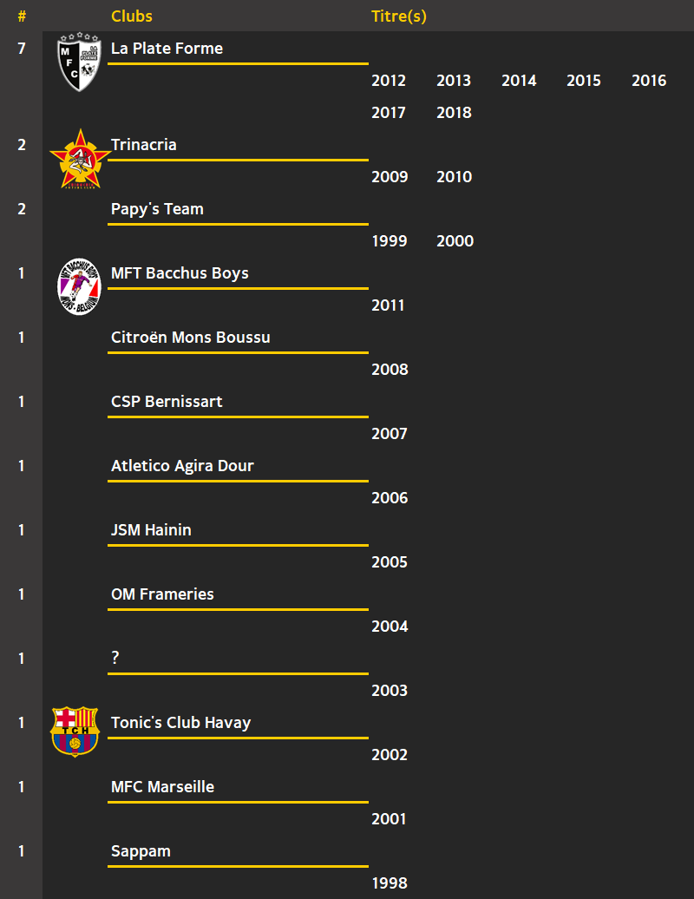Screen dimensions: 694x899
Task: Click the 2018 title year
Action: [454, 113]
